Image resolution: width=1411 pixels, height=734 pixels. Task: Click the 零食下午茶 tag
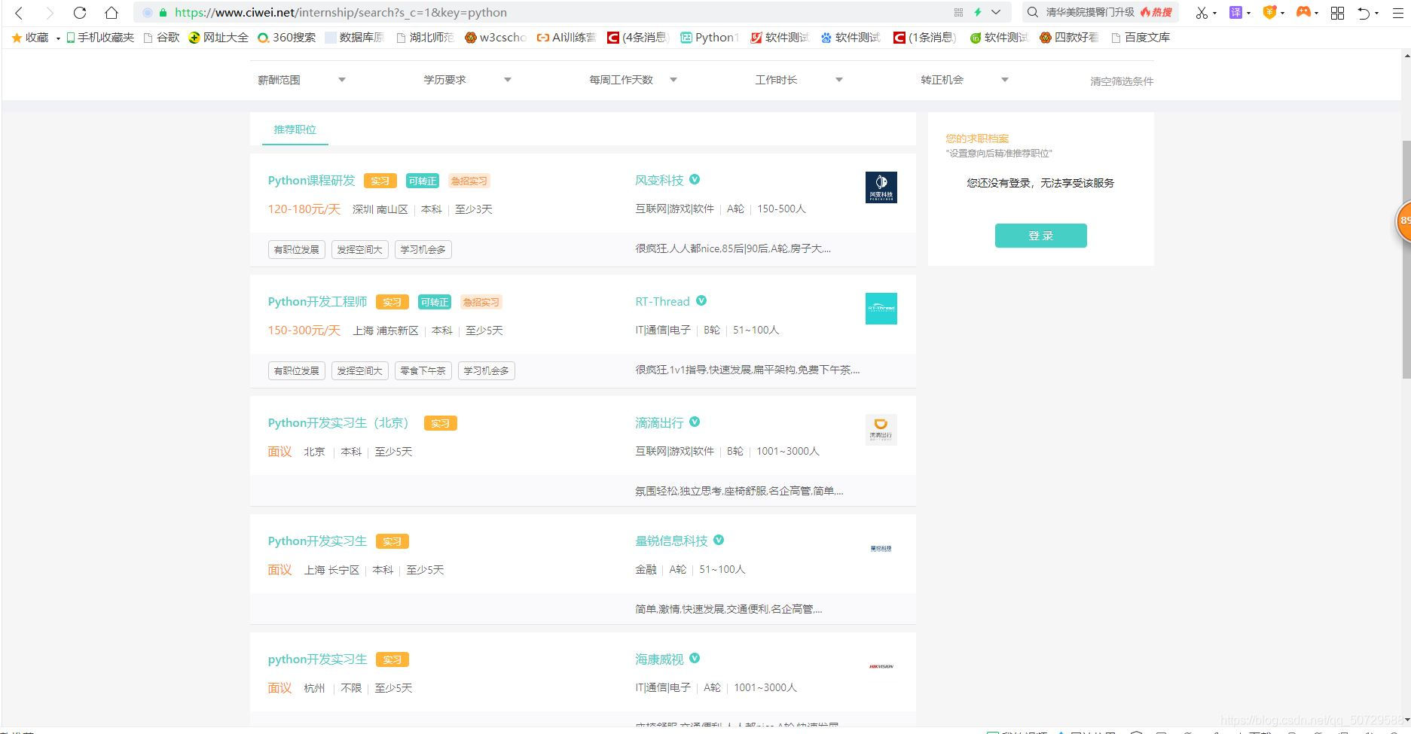pyautogui.click(x=423, y=371)
